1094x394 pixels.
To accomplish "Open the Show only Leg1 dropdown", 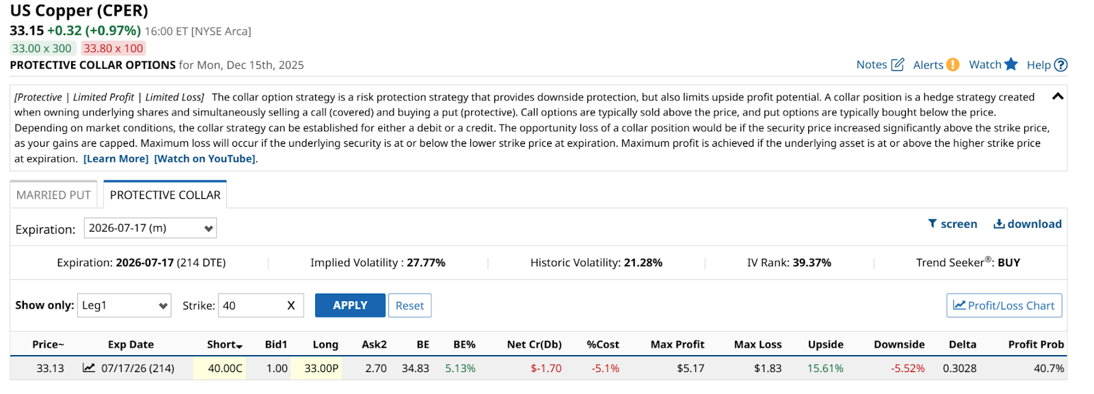I will pyautogui.click(x=124, y=306).
